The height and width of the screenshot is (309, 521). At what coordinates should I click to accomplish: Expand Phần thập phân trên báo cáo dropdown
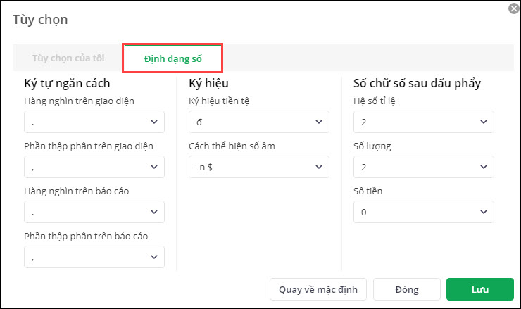(94, 257)
